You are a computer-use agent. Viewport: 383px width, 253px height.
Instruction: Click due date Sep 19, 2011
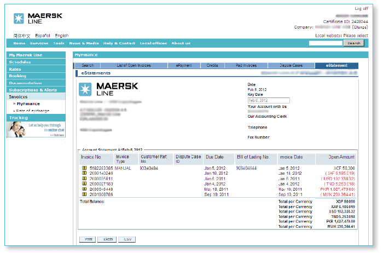click(x=217, y=194)
